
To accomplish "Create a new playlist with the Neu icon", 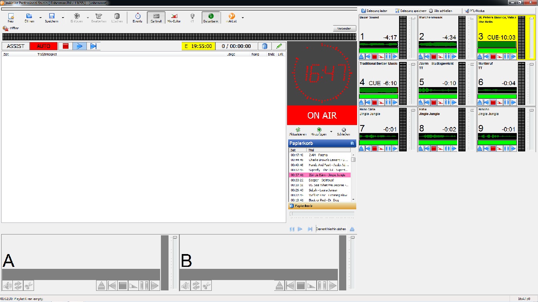I will [10, 17].
